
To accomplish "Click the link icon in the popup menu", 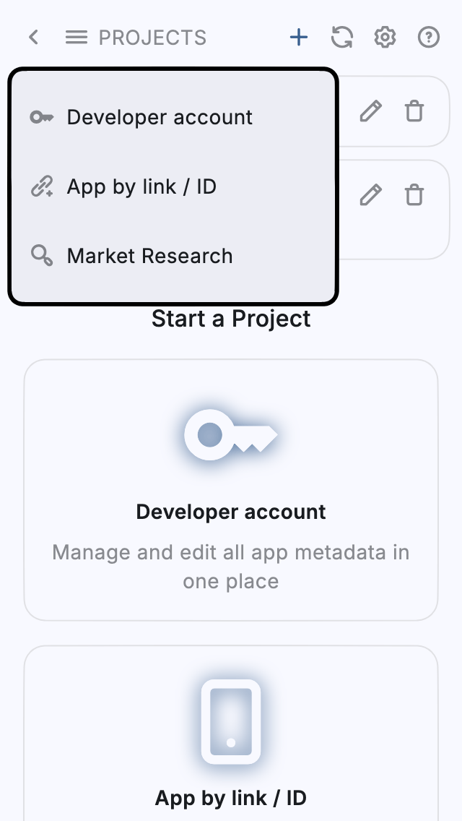I will [42, 186].
